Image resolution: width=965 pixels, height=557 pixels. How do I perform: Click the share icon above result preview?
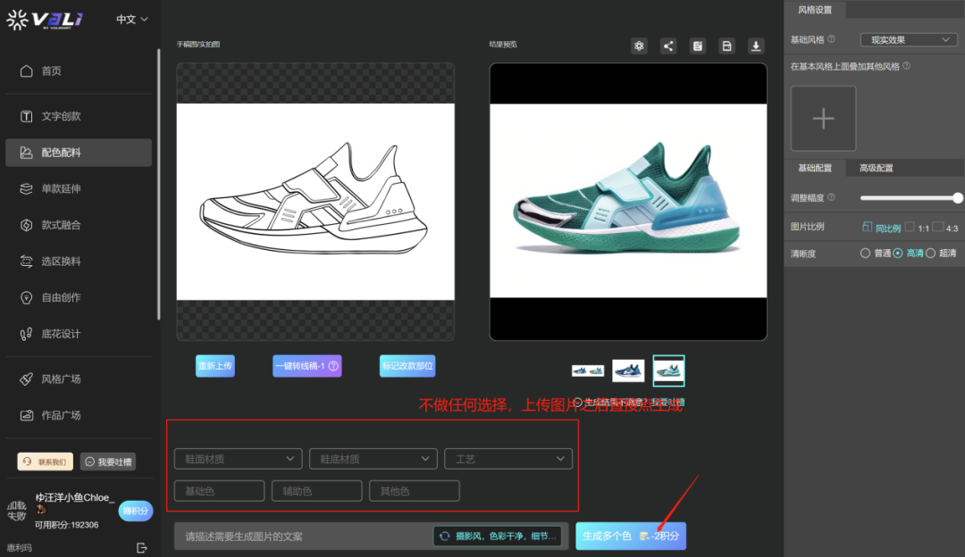tap(668, 46)
